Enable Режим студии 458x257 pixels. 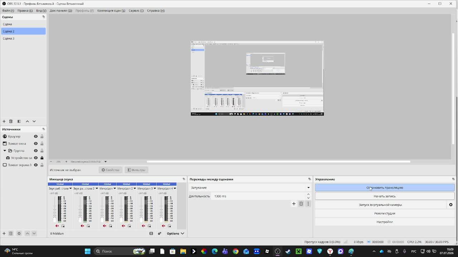coord(385,213)
